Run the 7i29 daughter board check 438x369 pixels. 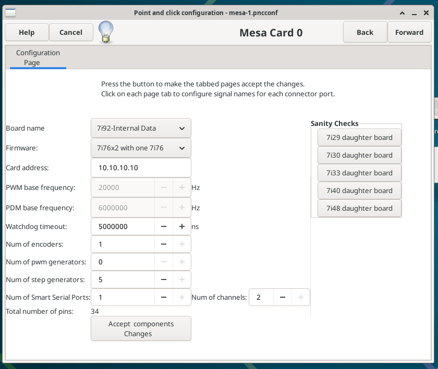pos(359,138)
